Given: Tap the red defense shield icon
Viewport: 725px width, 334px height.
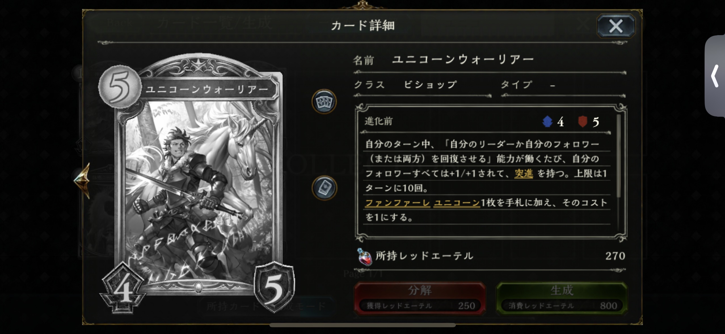Looking at the screenshot, I should (582, 122).
